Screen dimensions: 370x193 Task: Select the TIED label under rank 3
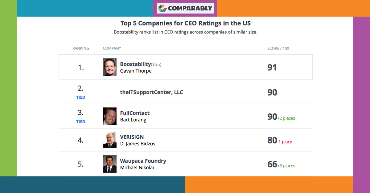tap(81, 122)
